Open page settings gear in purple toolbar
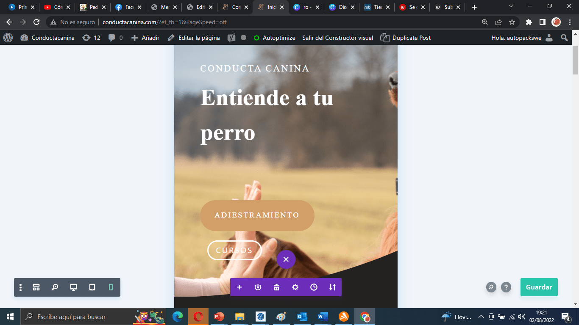The height and width of the screenshot is (325, 579). pyautogui.click(x=295, y=287)
